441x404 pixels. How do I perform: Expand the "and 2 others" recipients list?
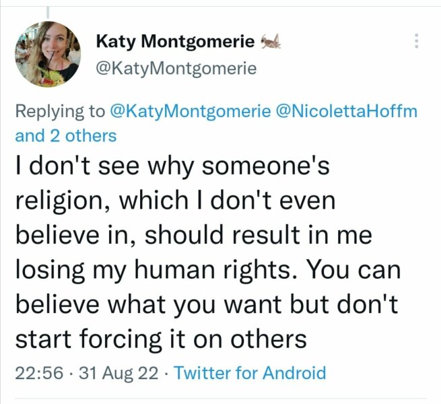click(x=65, y=135)
